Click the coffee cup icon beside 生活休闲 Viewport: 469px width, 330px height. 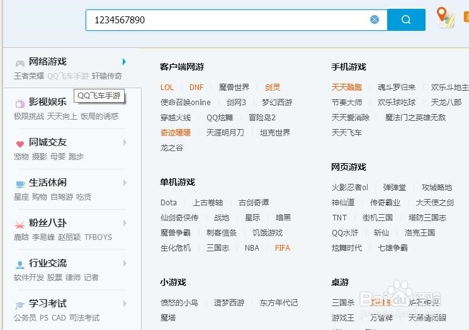pos(20,184)
